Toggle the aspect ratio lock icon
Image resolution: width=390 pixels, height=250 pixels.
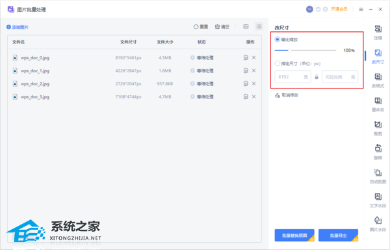317,77
